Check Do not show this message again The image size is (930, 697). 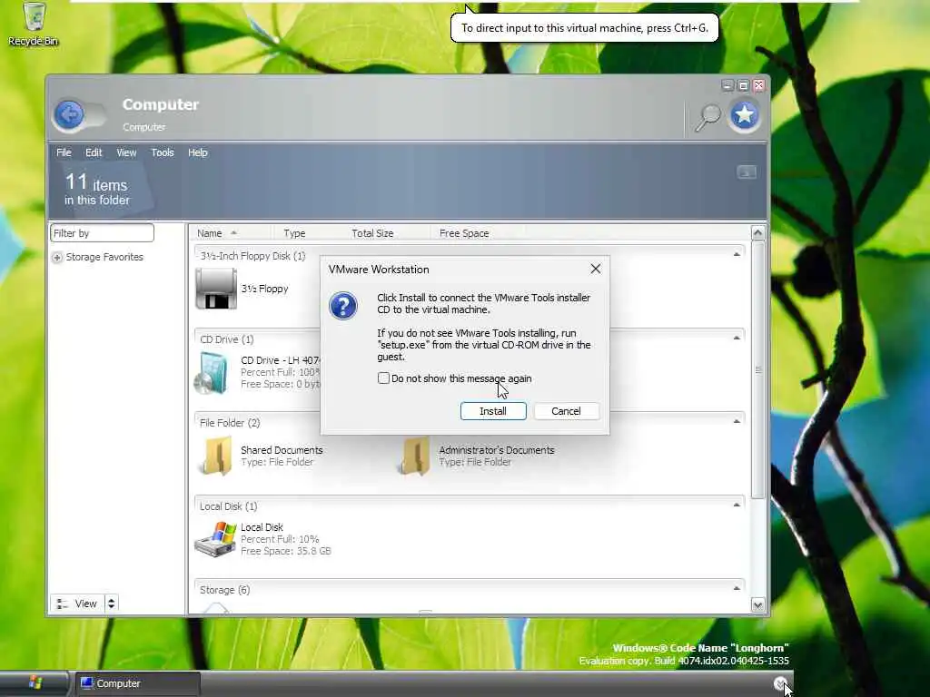(x=384, y=378)
